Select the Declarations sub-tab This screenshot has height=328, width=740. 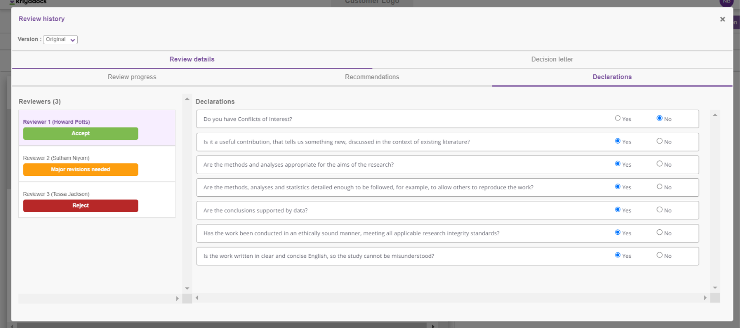pyautogui.click(x=612, y=77)
